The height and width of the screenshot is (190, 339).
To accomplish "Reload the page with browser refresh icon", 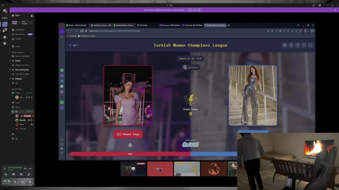I will [77, 31].
